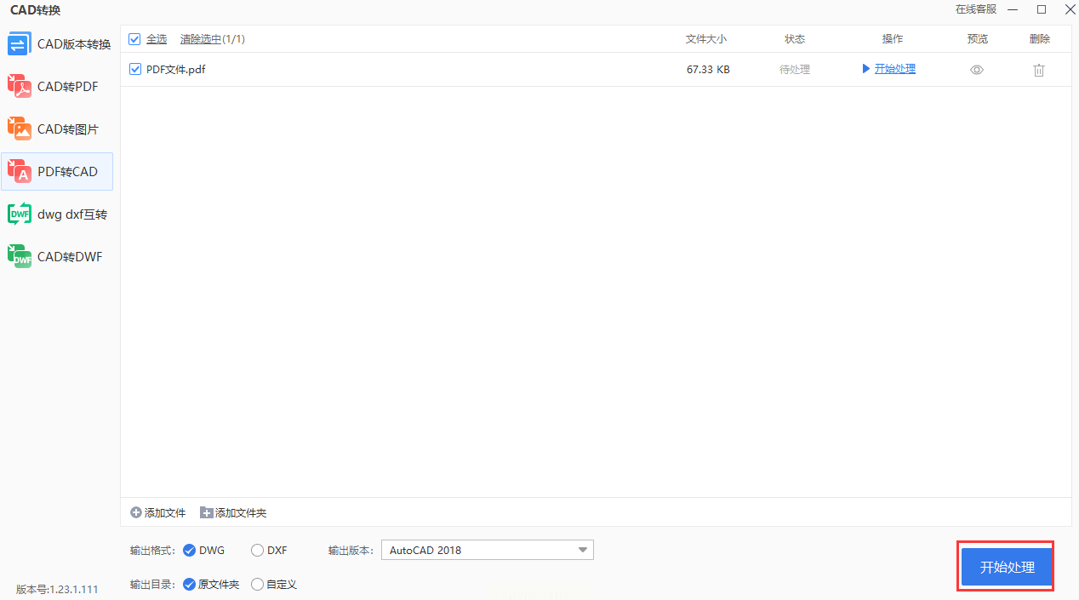Click the 添加文件夹 button text
Screen dimensions: 1079x600
pos(241,513)
